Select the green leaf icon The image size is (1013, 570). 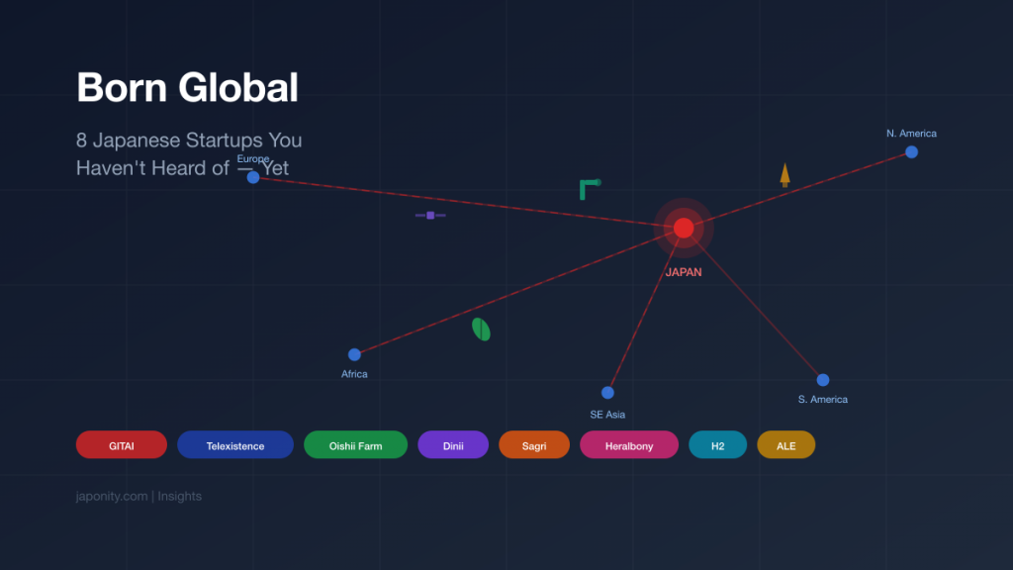coord(481,330)
